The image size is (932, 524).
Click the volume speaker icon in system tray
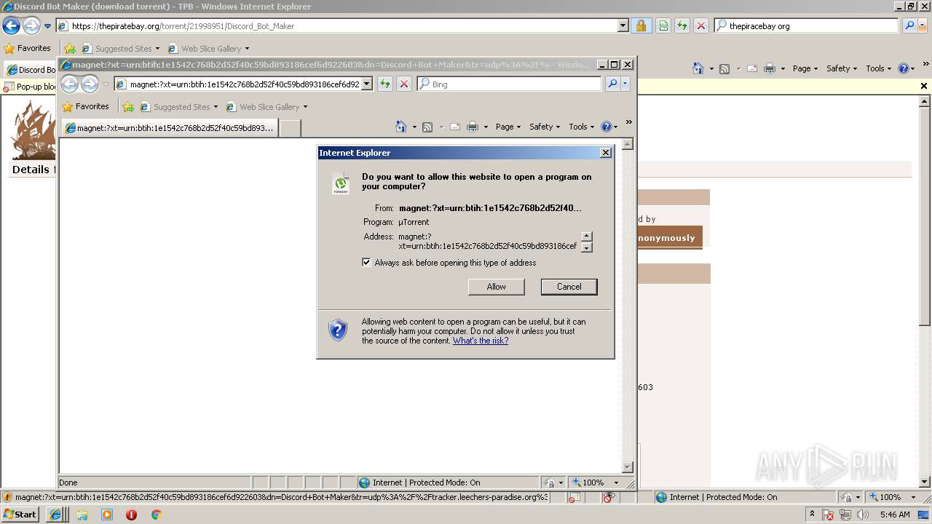click(x=863, y=515)
